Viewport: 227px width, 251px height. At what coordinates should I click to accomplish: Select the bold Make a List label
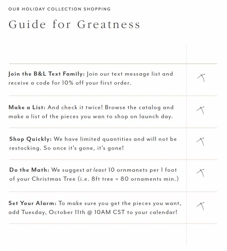coord(27,107)
